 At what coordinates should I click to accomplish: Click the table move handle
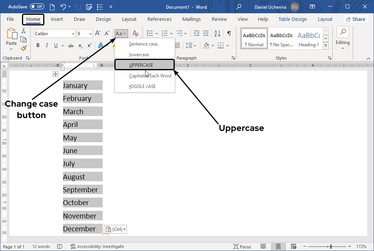55,74
